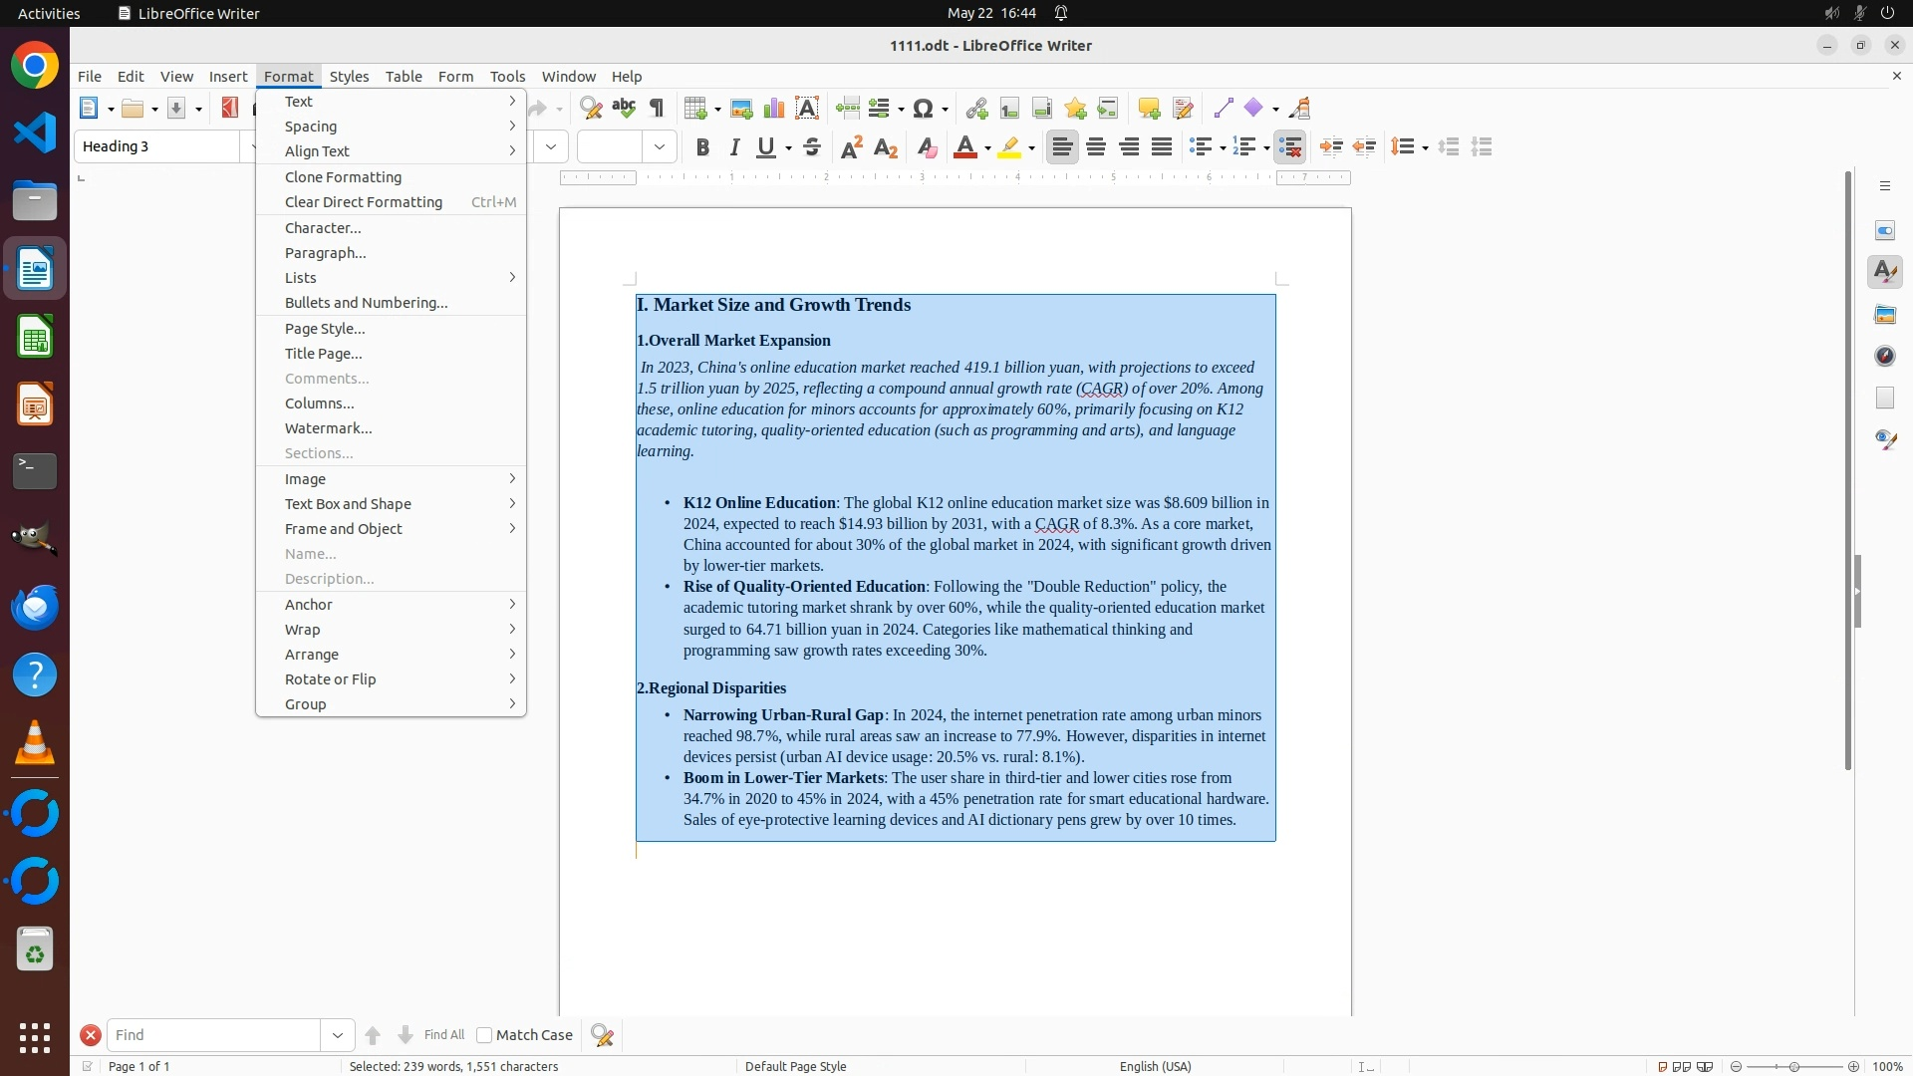1913x1076 pixels.
Task: Expand the Find history dropdown arrow
Action: coord(338,1035)
